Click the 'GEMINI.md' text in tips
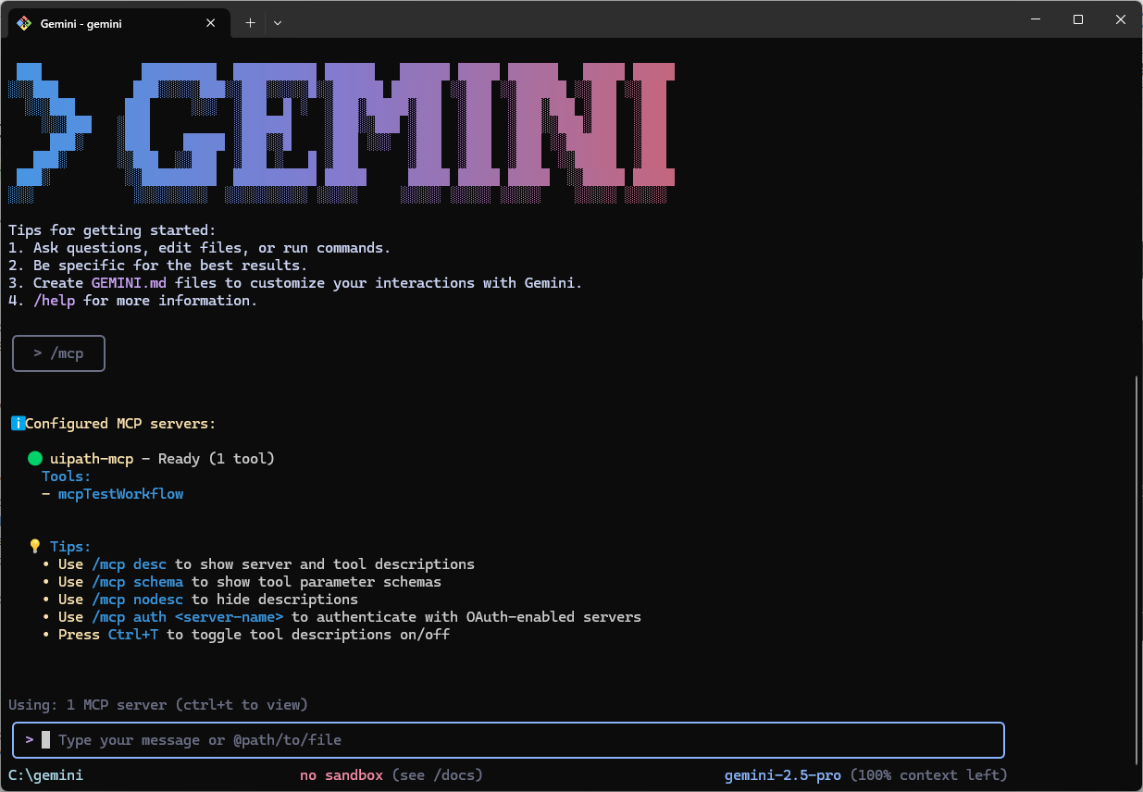This screenshot has height=792, width=1143. tap(129, 283)
